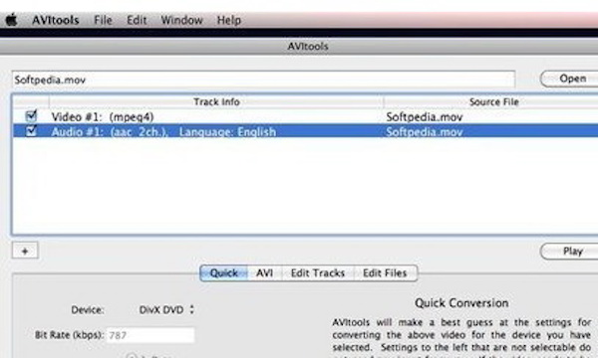Click the Track Info column header

[216, 102]
